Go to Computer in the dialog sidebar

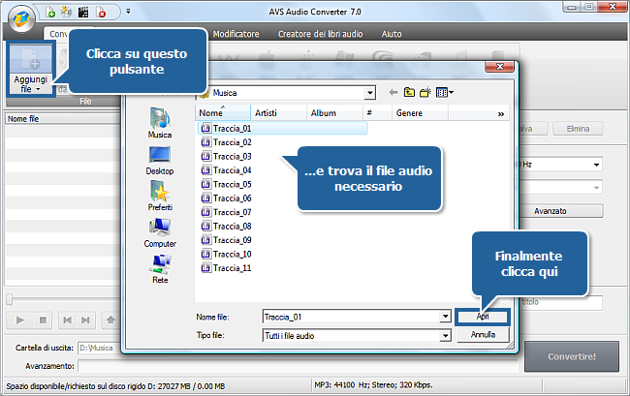point(160,232)
